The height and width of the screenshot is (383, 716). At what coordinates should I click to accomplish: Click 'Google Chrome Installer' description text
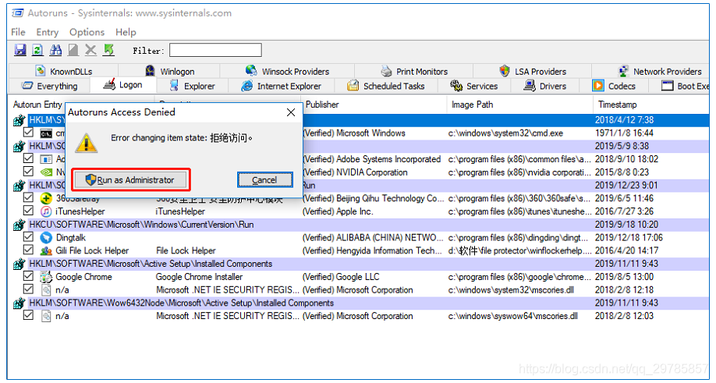199,277
